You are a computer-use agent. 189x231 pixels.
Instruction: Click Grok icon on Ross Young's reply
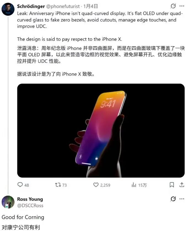tap(173, 199)
